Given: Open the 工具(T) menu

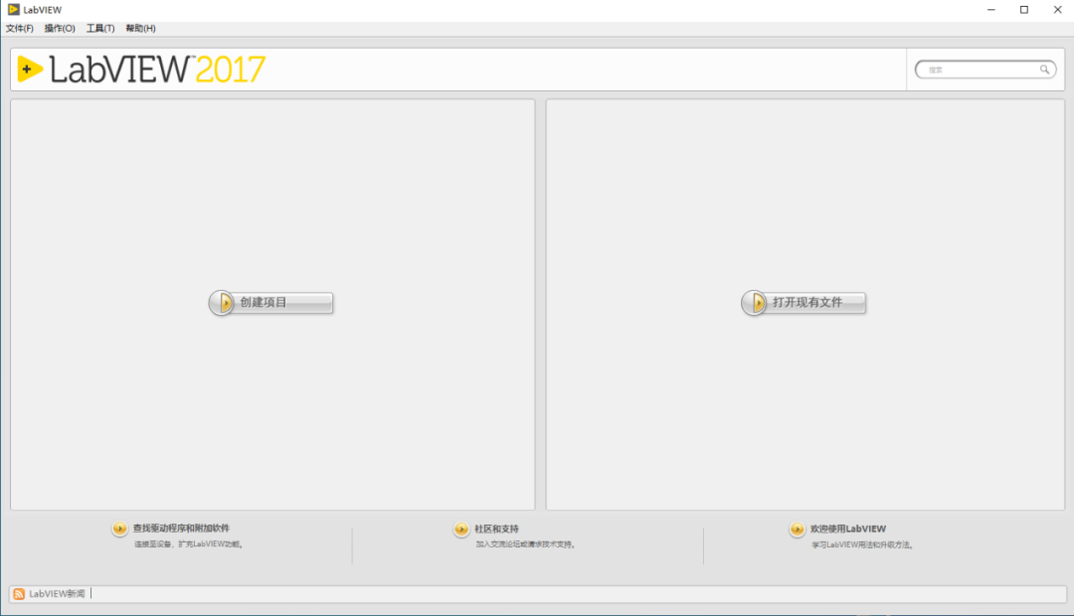Looking at the screenshot, I should click(x=100, y=28).
